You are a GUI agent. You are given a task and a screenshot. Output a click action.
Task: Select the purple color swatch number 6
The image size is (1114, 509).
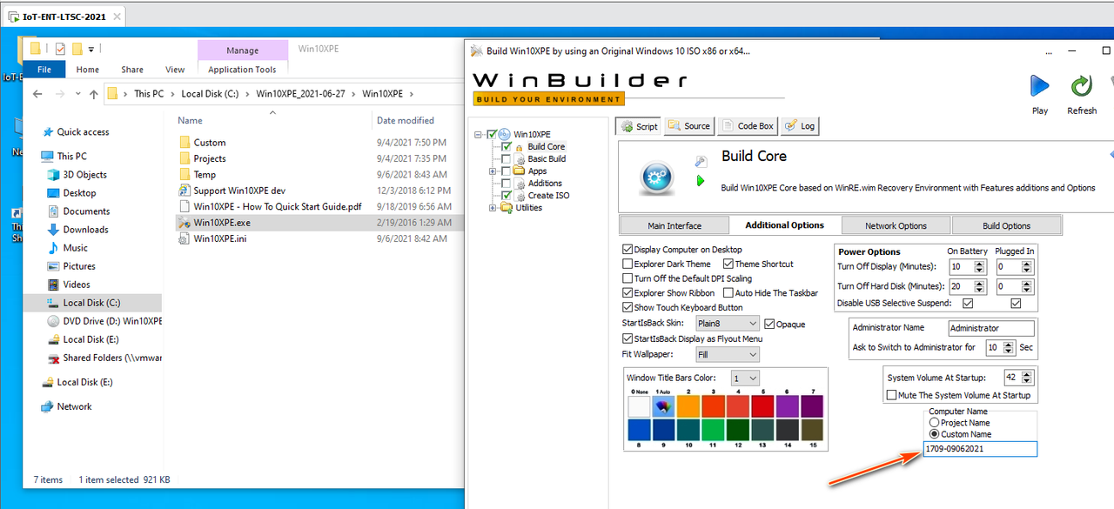pyautogui.click(x=789, y=405)
